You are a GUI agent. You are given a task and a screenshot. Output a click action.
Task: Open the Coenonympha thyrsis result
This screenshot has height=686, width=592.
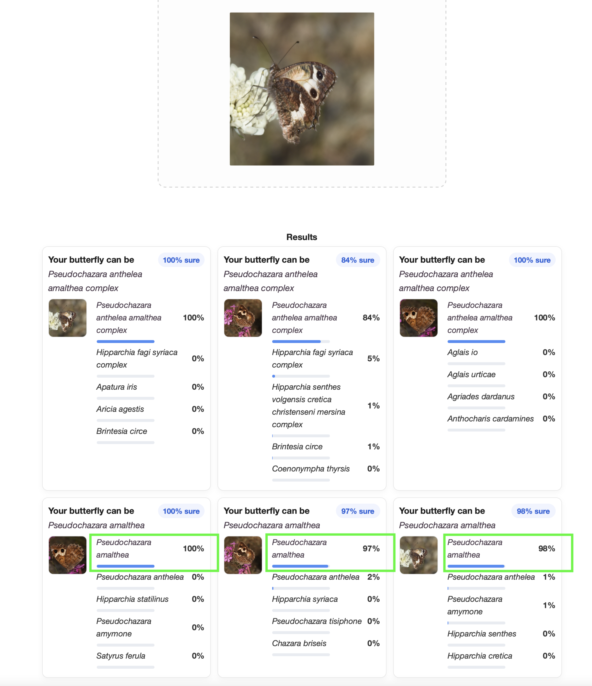pos(310,468)
